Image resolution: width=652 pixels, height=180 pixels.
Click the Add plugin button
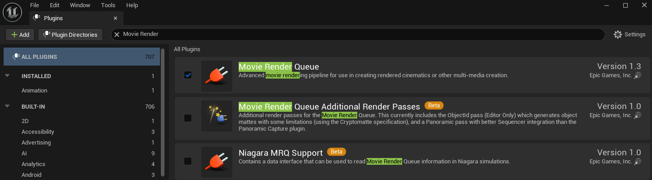coord(20,35)
